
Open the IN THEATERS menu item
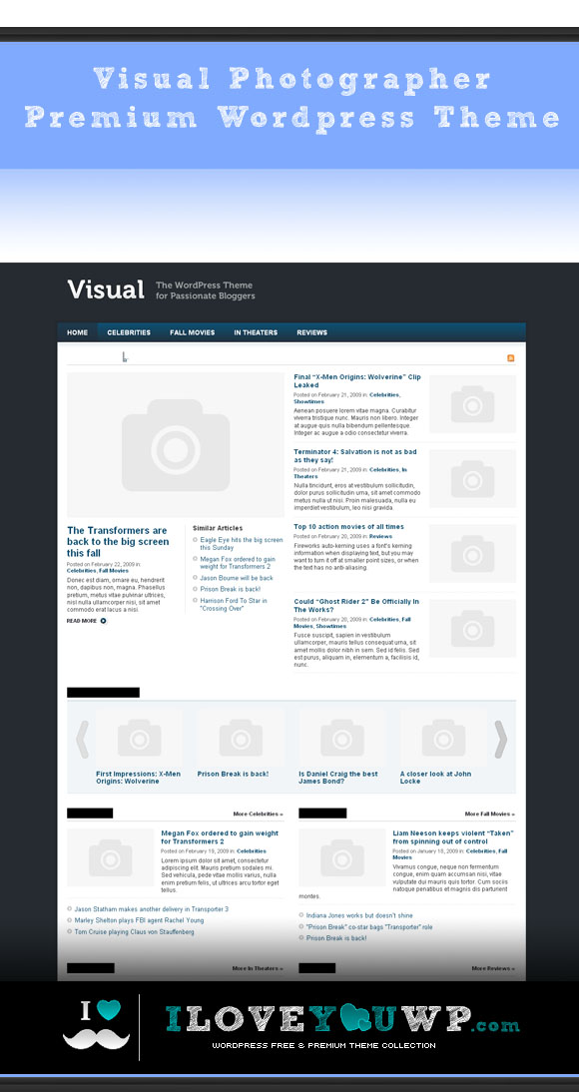point(256,333)
